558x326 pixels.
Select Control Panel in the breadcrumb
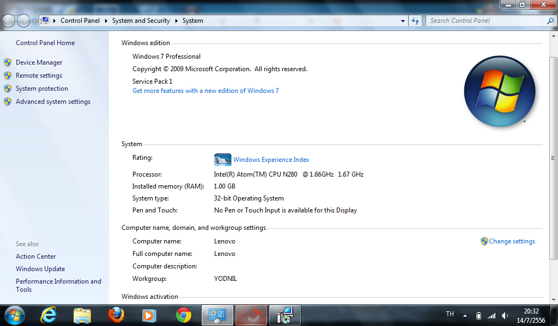click(80, 21)
